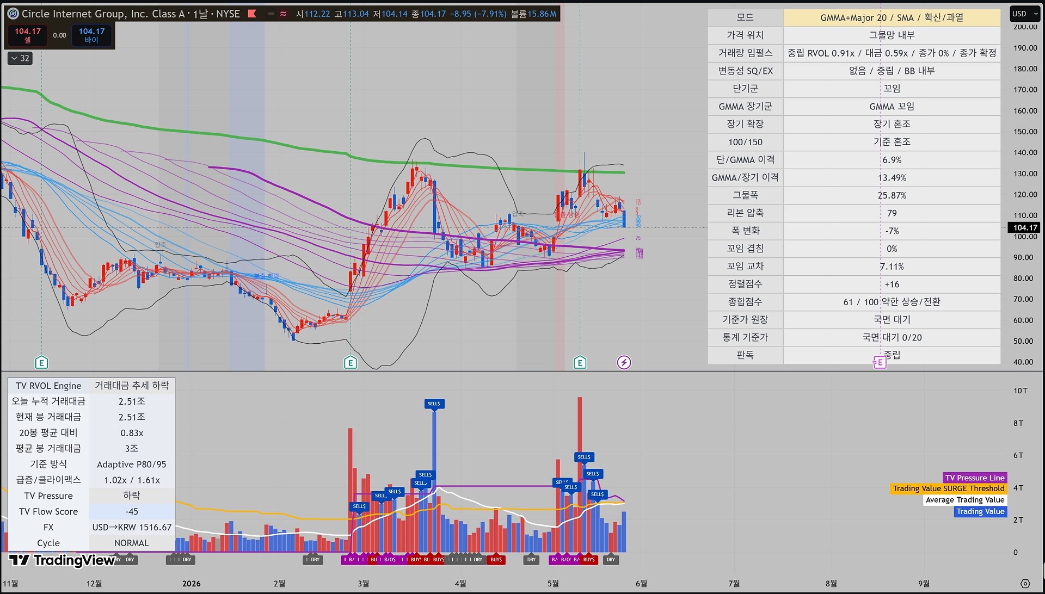
Task: Click the pink approximately-equal indicator icon
Action: [283, 14]
